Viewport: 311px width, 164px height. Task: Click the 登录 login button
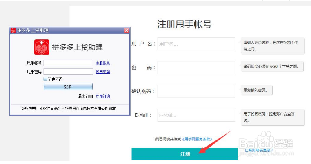pyautogui.click(x=68, y=86)
